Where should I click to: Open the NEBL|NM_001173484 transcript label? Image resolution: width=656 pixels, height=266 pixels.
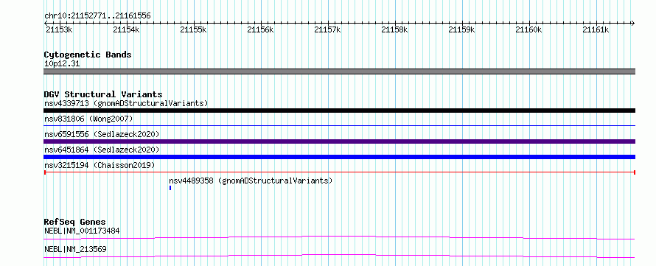tap(82, 231)
